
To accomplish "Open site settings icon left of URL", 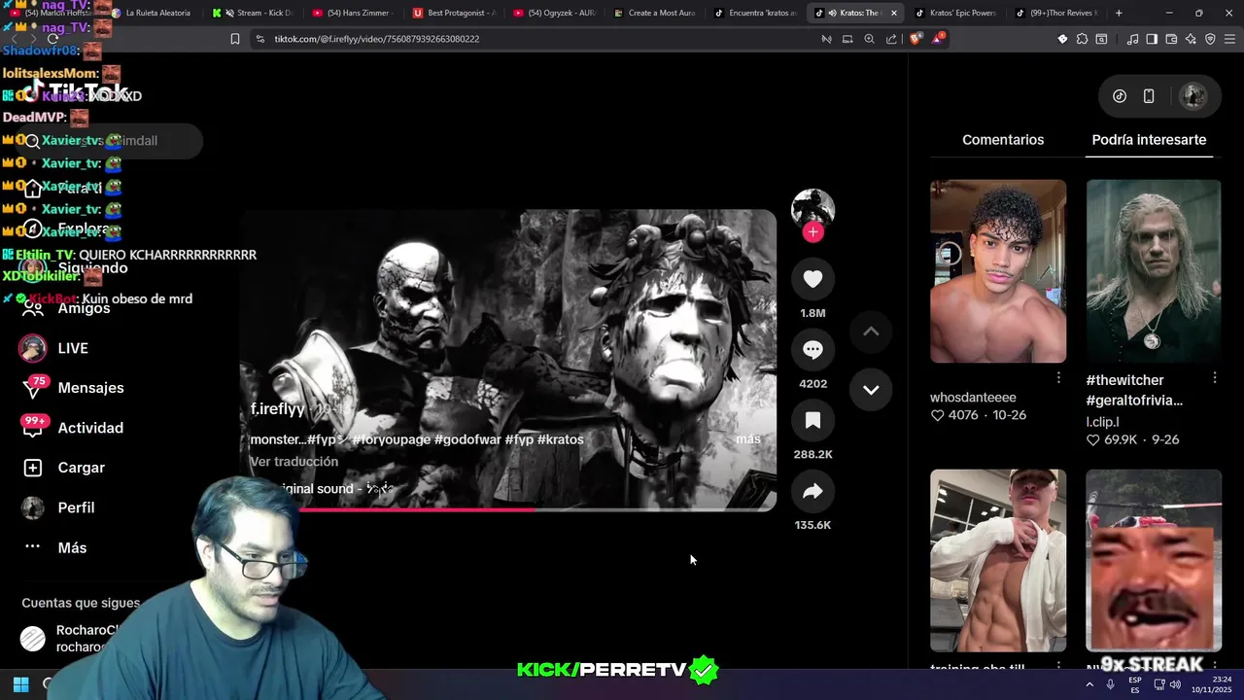I will [259, 39].
